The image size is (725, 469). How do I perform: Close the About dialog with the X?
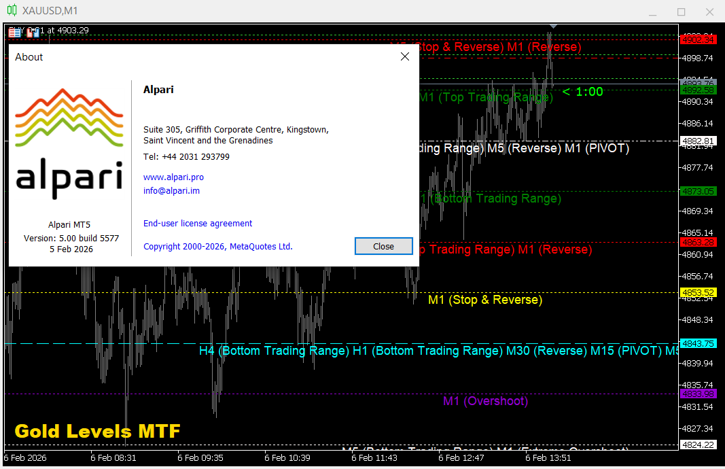pyautogui.click(x=404, y=56)
